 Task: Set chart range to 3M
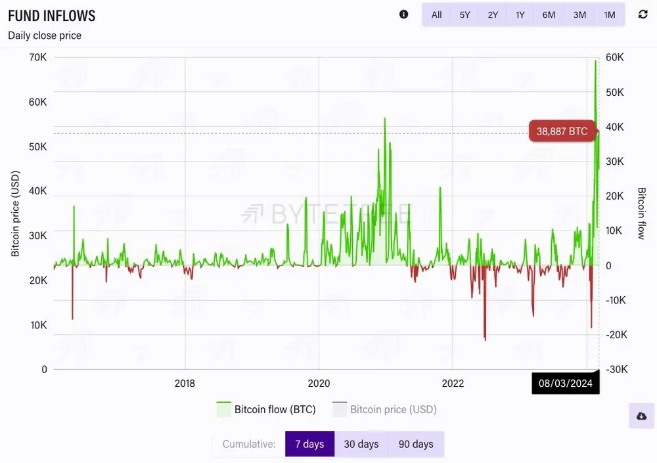click(x=579, y=14)
